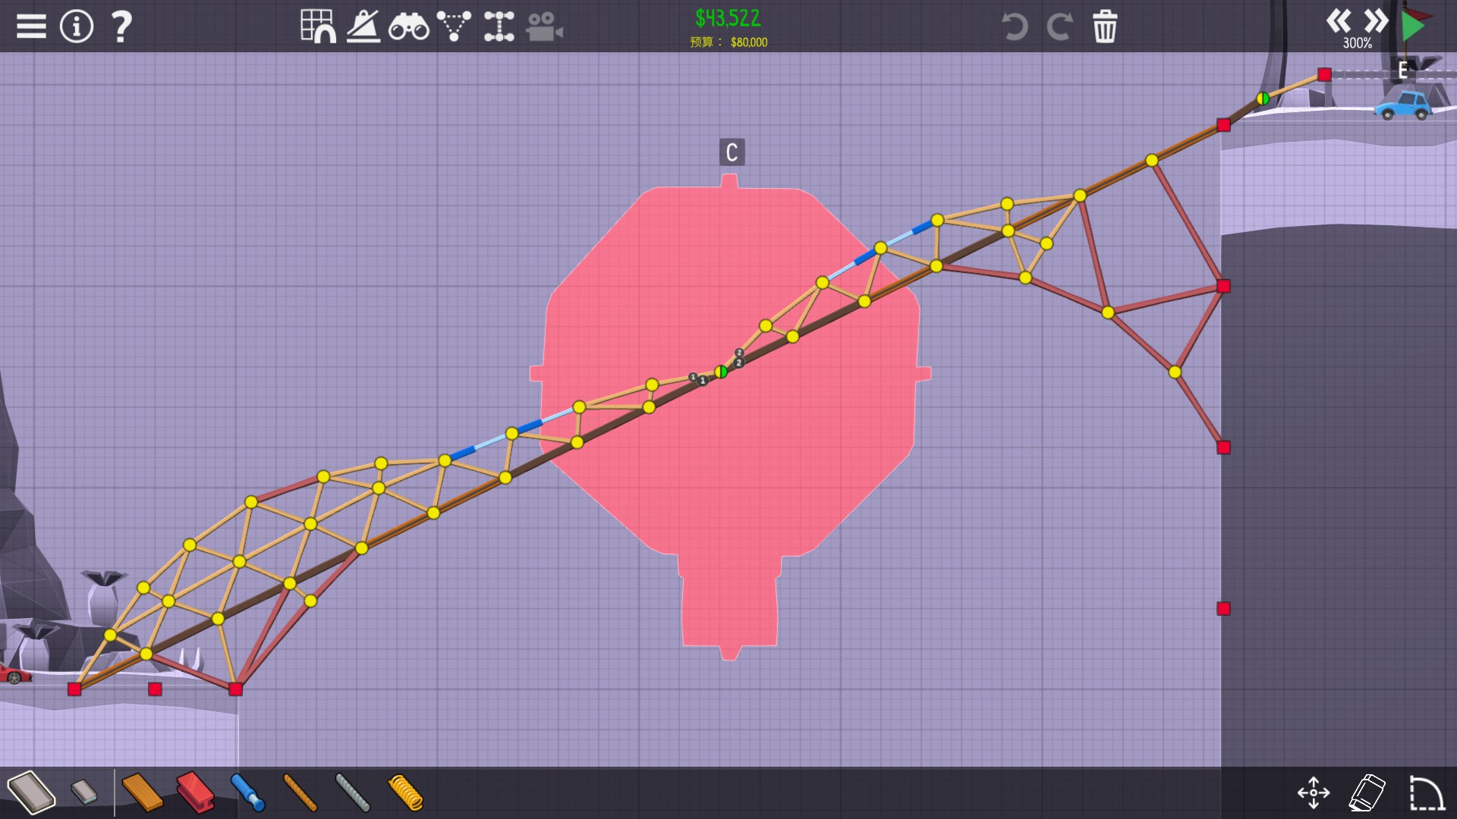1457x819 pixels.
Task: Toggle the grid and arch tool
Action: (x=318, y=27)
